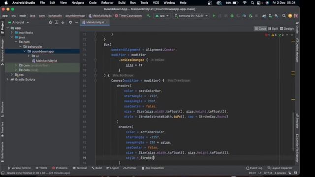
Task: Open the Project tool window sidebar tab
Action: coord(2,28)
